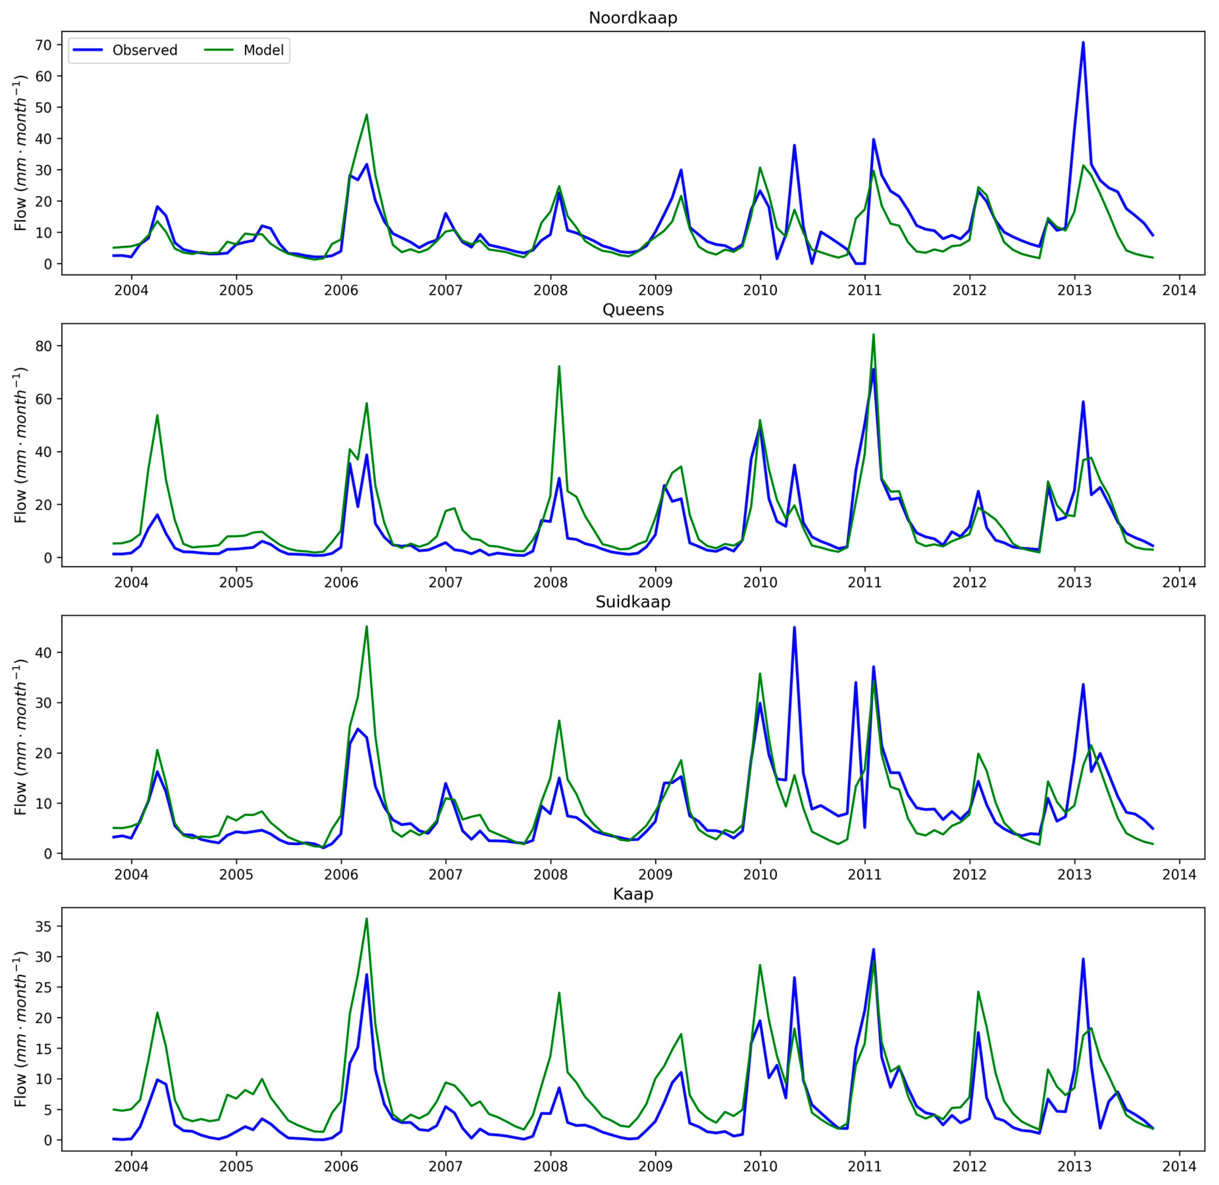Viewport: 1219px width, 1185px height.
Task: Click Noordkaap's observed 2013 peak near 70
Action: 1083,43
